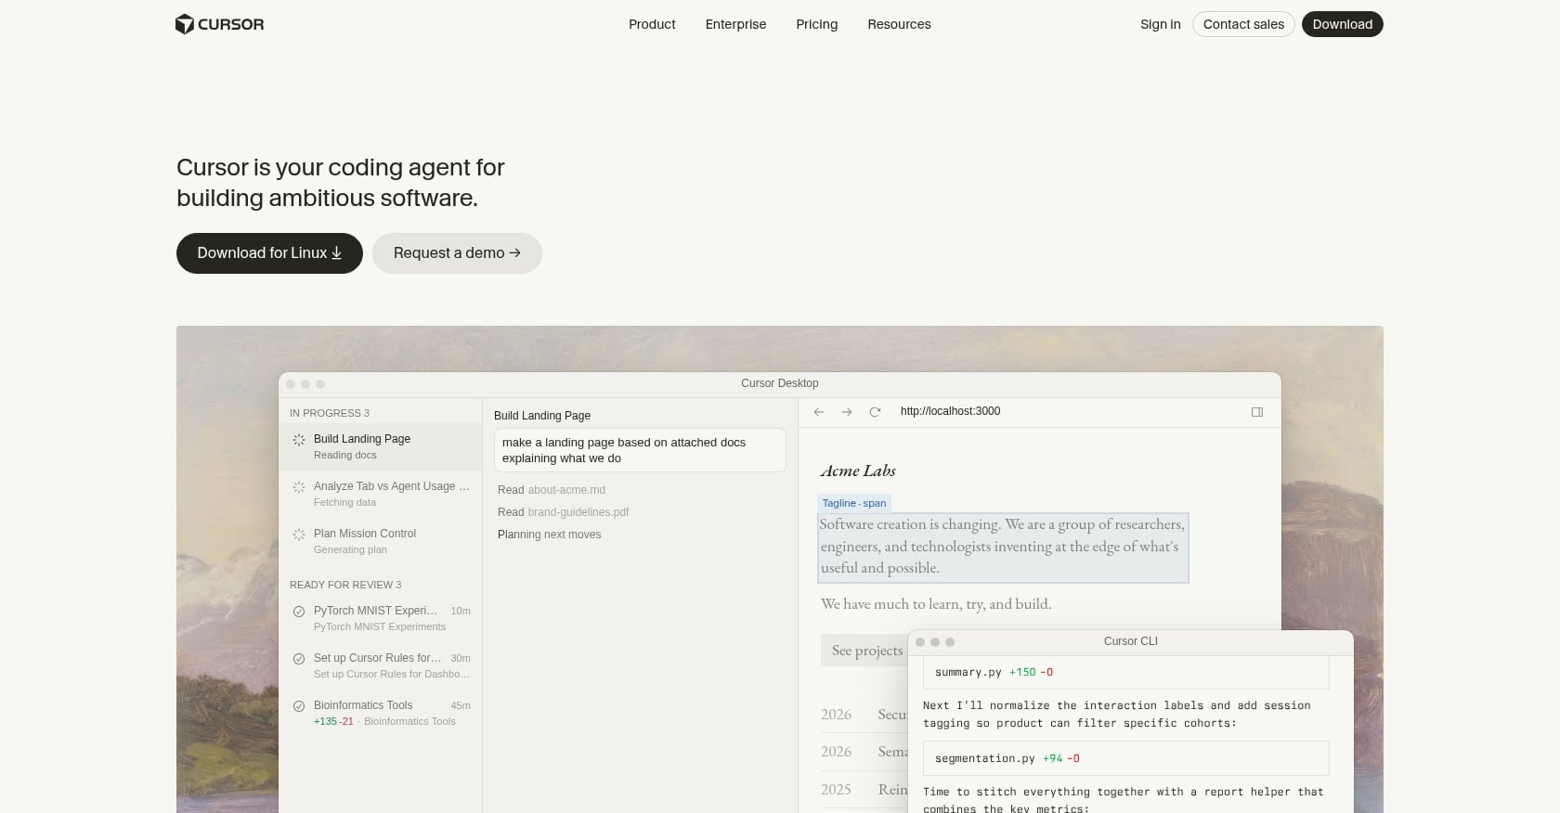This screenshot has width=1560, height=813.
Task: Click the Acme Labs heading in preview
Action: click(858, 471)
